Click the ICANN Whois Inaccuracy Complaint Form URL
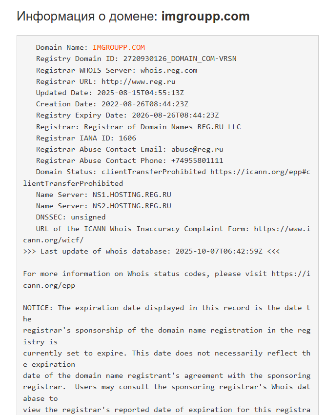The width and height of the screenshot is (326, 415). point(282,228)
